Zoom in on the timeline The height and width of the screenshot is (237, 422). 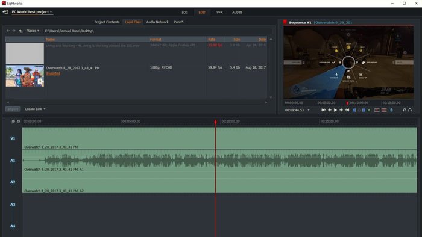click(13, 122)
